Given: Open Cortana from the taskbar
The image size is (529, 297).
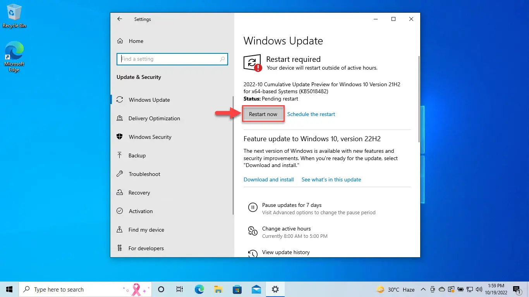Looking at the screenshot, I should pyautogui.click(x=161, y=289).
